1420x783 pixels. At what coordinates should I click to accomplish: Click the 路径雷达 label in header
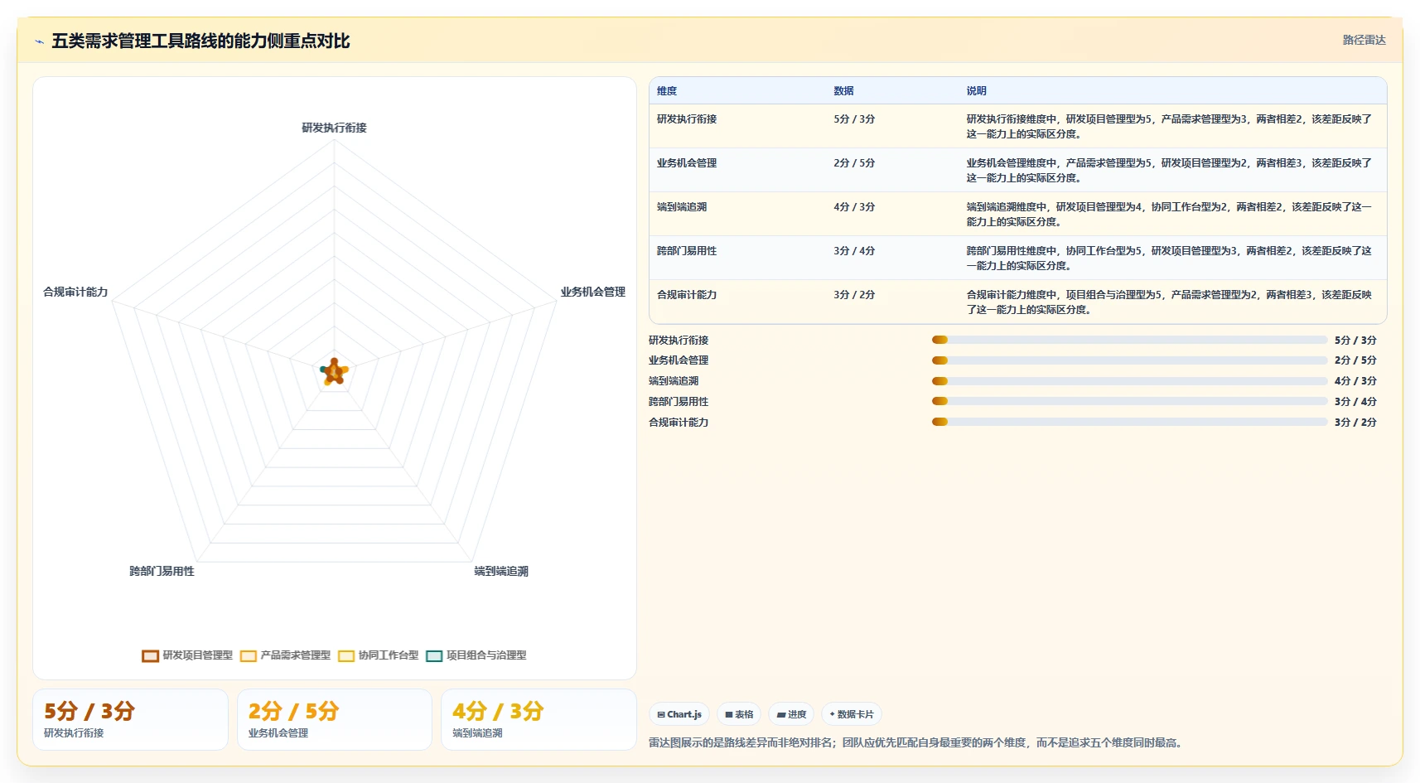(x=1364, y=40)
